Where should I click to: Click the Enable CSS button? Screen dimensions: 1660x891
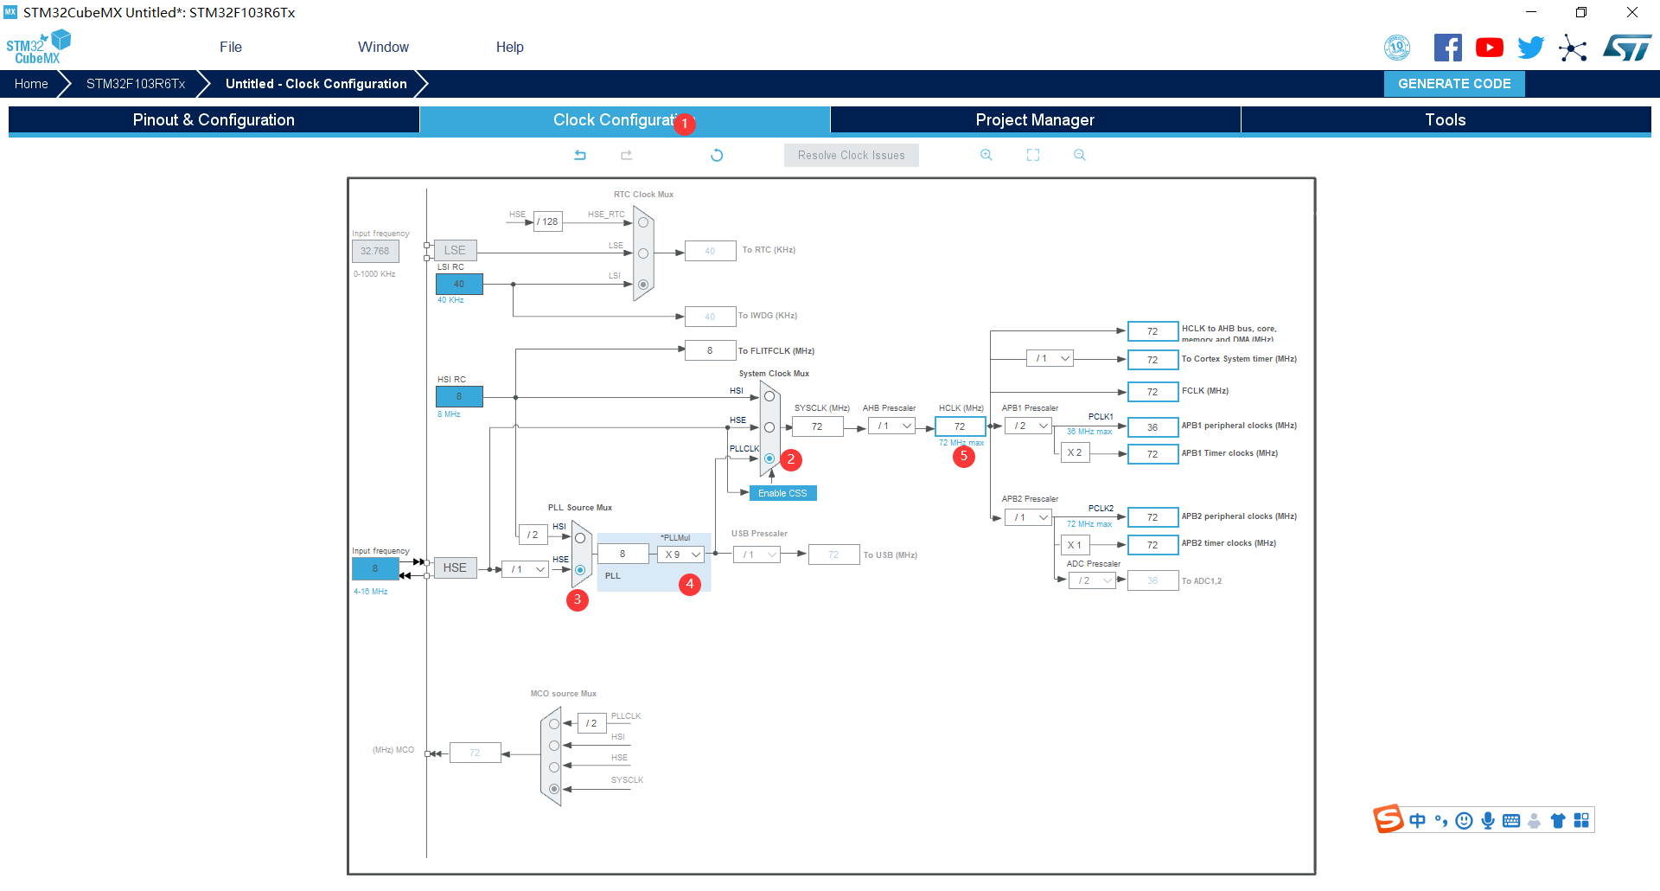[782, 493]
